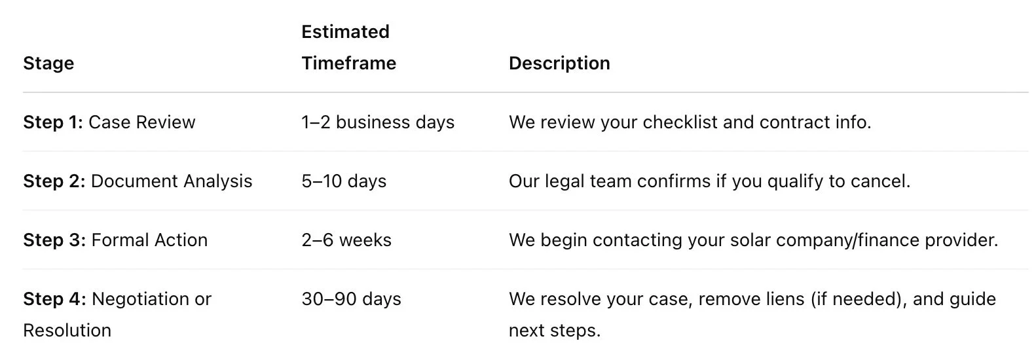Image resolution: width=1036 pixels, height=364 pixels.
Task: Click the bold Step 4 label
Action: 54,299
